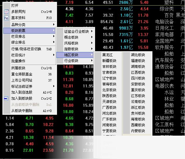
Task: Expand 行业板块 submenu
Action: pyautogui.click(x=76, y=61)
